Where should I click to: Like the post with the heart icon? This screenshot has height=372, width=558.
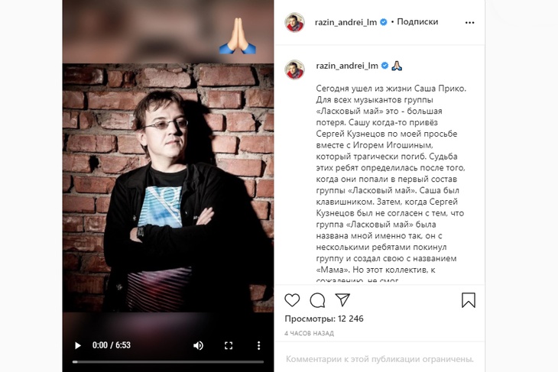point(292,300)
